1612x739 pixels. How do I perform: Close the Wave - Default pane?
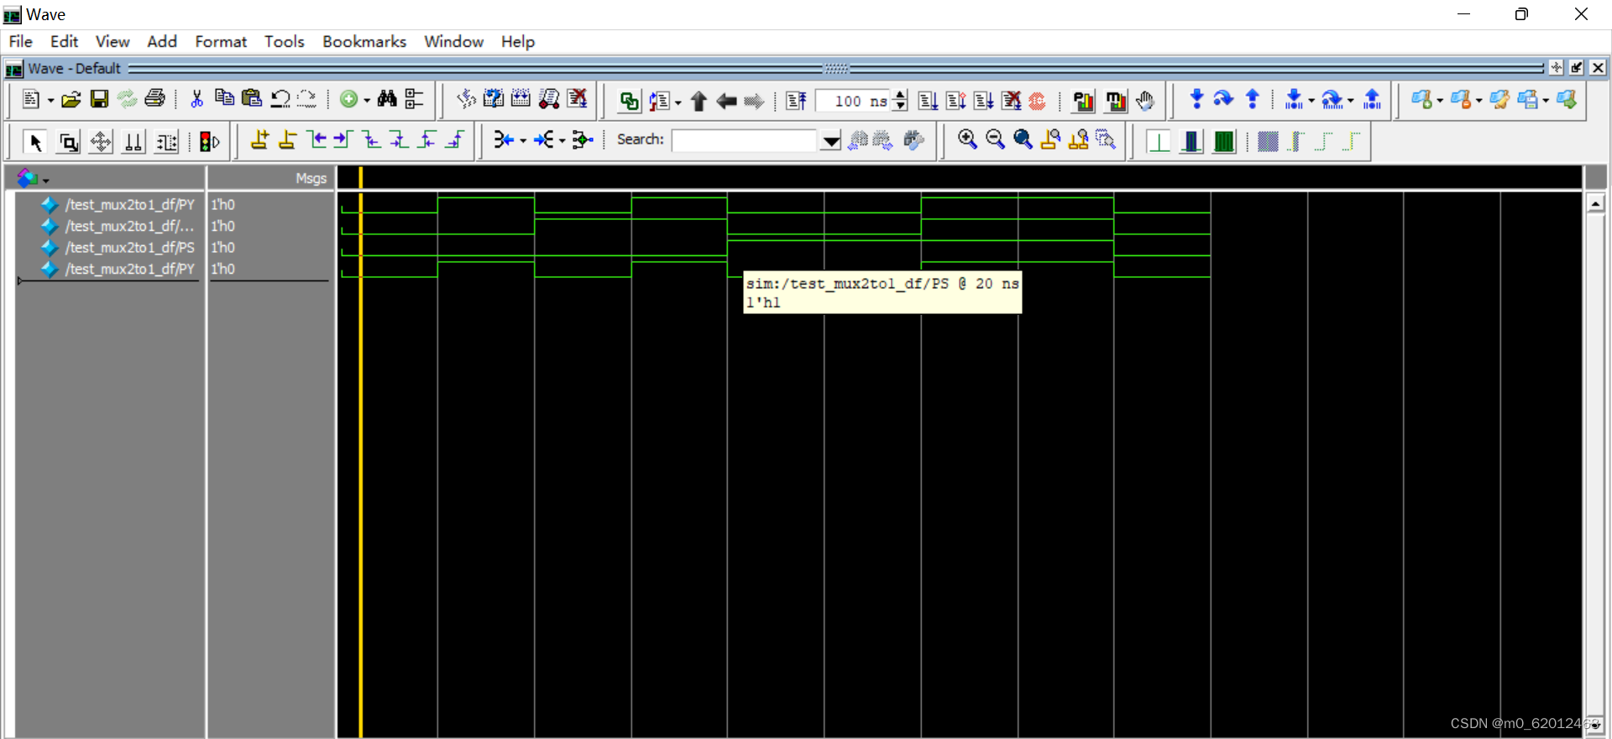[x=1598, y=68]
